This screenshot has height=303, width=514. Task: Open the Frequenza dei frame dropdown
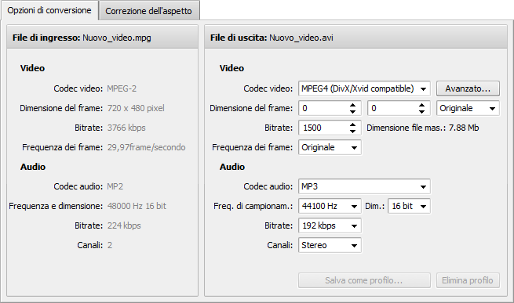(330, 147)
